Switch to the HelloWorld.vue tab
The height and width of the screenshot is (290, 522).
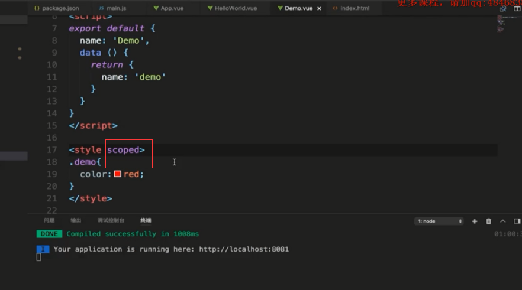coord(233,8)
